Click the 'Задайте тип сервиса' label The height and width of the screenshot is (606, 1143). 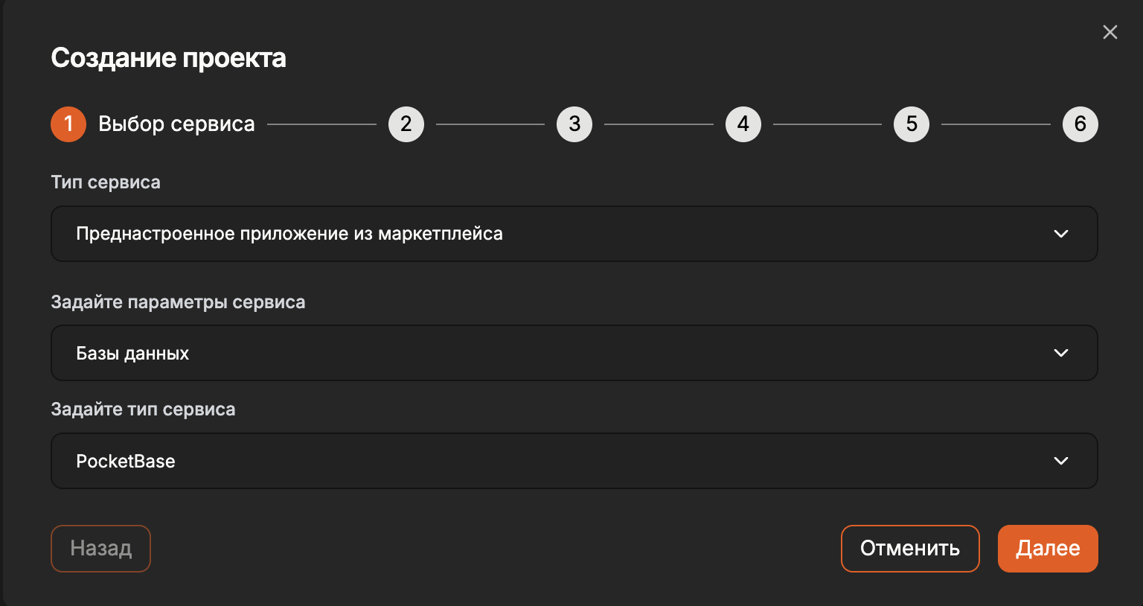pos(143,409)
